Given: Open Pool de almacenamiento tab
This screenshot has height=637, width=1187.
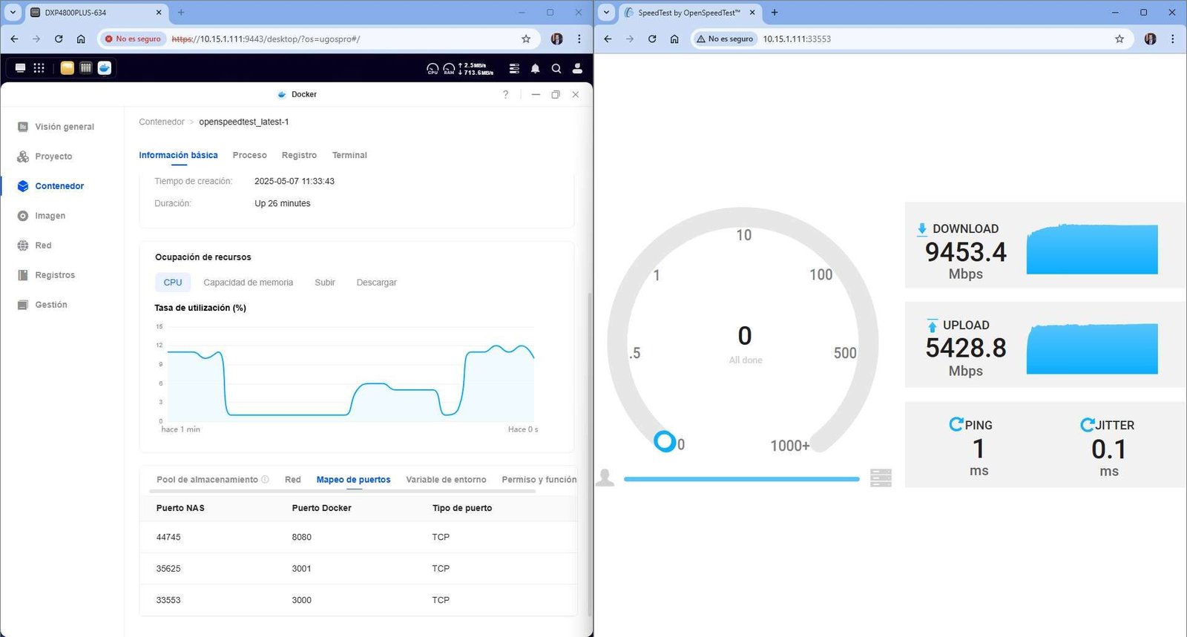Looking at the screenshot, I should (x=207, y=480).
